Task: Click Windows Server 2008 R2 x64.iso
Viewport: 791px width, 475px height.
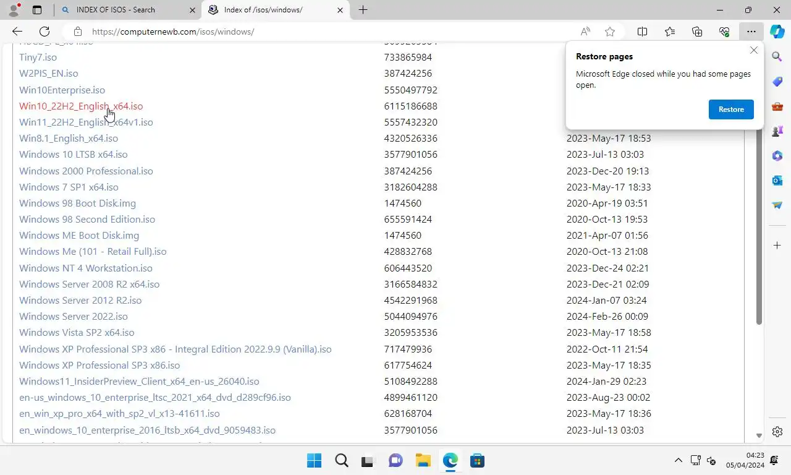Action: coord(89,284)
